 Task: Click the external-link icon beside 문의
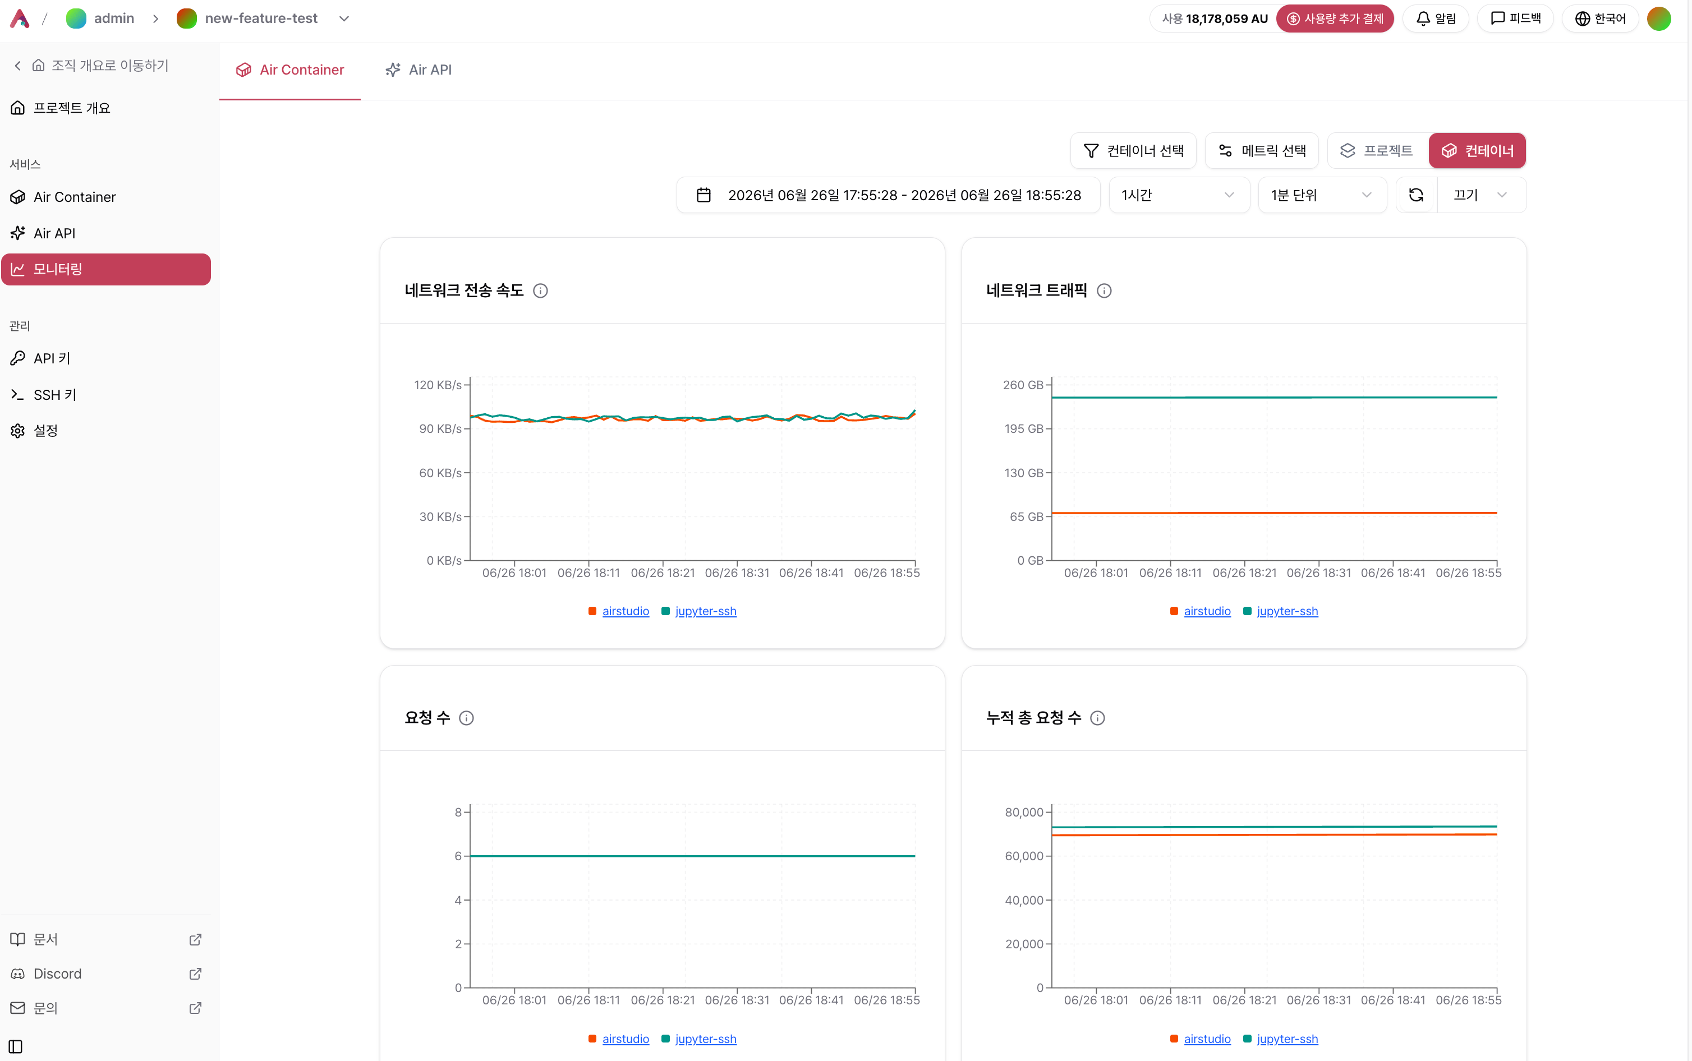196,1008
